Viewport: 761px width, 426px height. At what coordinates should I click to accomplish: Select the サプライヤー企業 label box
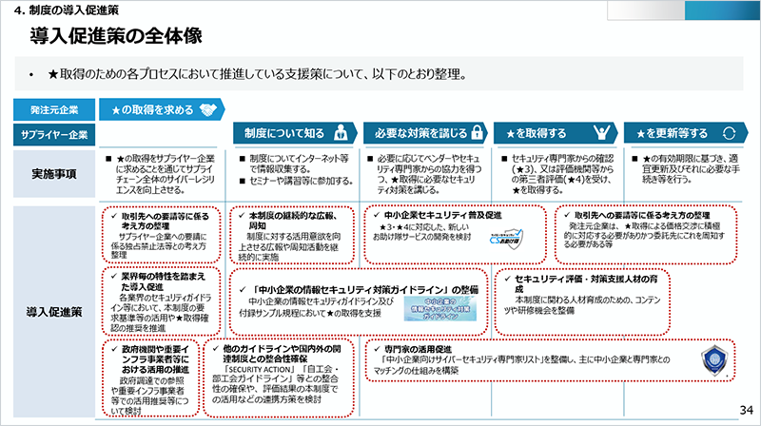click(x=54, y=134)
